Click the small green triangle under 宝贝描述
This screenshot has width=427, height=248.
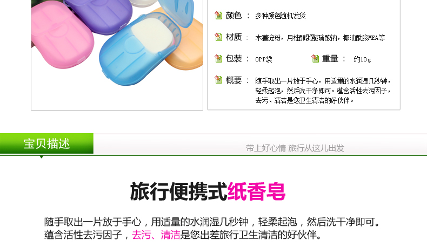click(x=42, y=157)
